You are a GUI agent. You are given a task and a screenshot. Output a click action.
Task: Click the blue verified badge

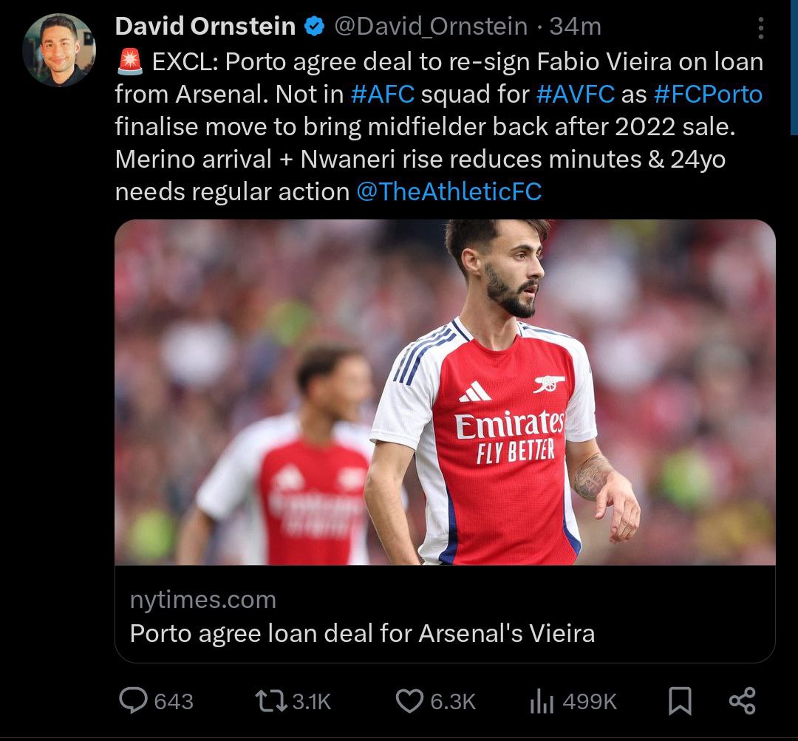click(314, 27)
